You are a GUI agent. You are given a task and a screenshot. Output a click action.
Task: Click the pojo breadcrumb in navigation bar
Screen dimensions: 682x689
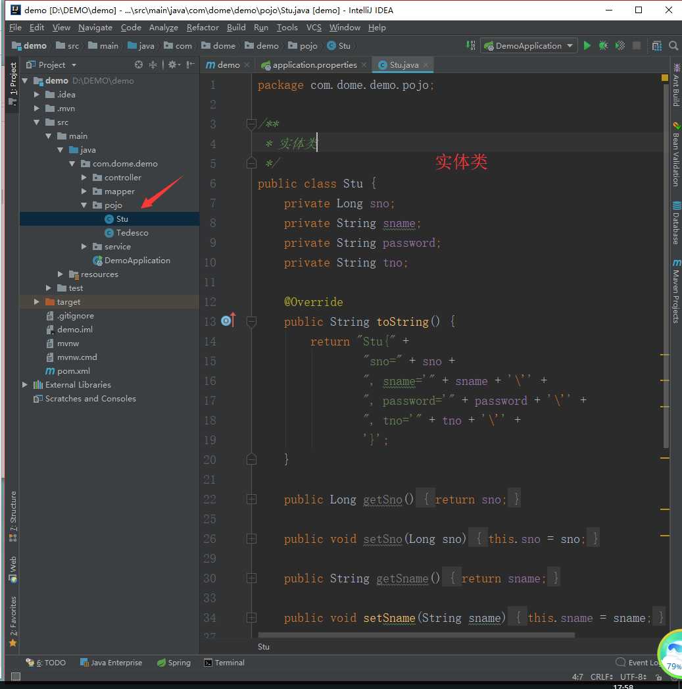coord(303,45)
